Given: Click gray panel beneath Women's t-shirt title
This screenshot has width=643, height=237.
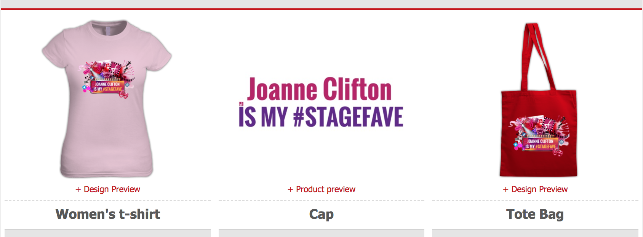Looking at the screenshot, I should click(108, 233).
